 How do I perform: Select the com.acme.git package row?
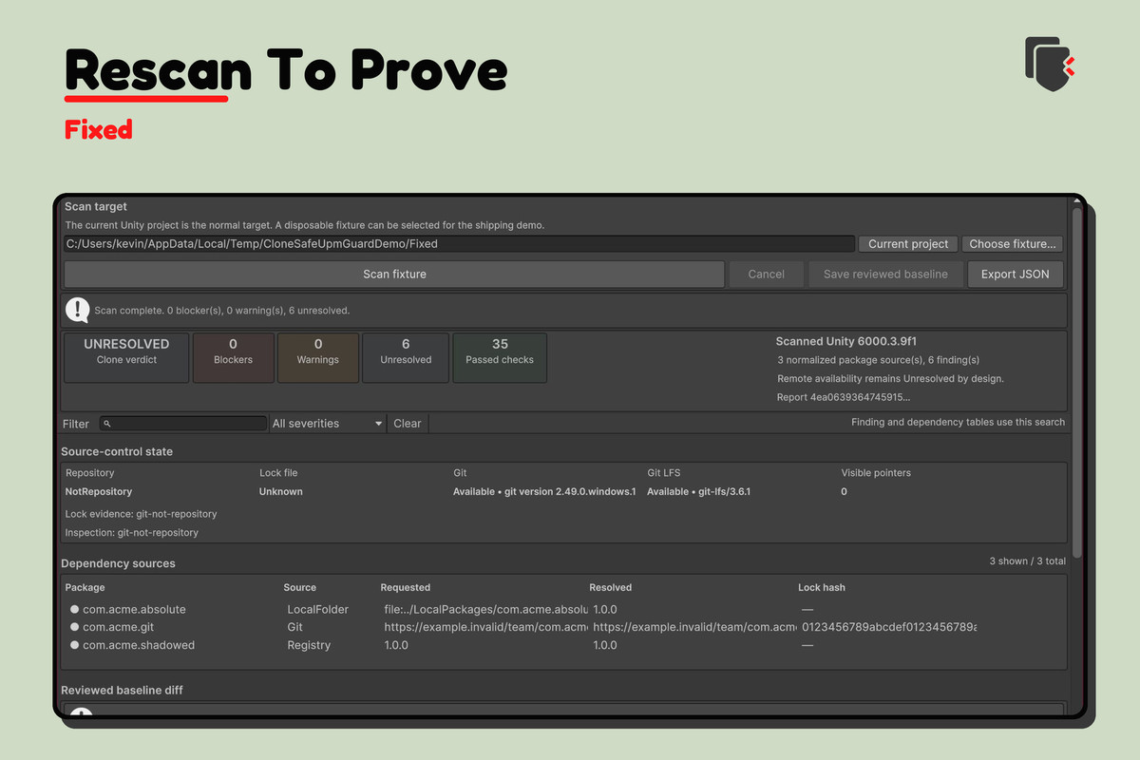[563, 628]
